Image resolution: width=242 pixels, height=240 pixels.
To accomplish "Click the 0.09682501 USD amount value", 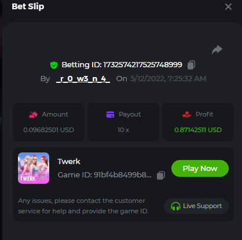I will pyautogui.click(x=49, y=130).
